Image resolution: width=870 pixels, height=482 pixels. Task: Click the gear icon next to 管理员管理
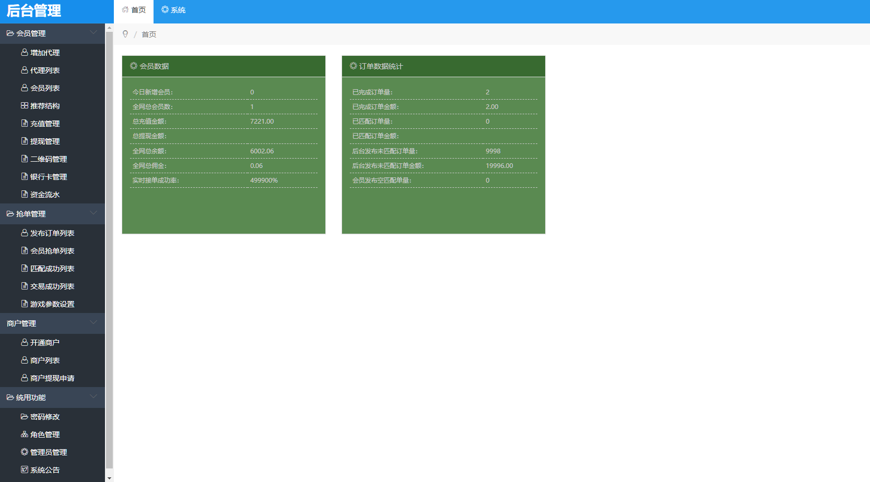pos(24,452)
